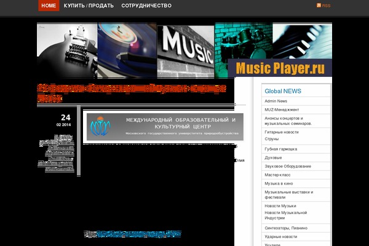
Task: Click the Music Player.ru logo banner
Action: tap(280, 68)
